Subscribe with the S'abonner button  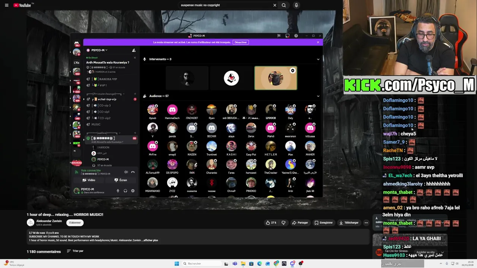tap(75, 223)
